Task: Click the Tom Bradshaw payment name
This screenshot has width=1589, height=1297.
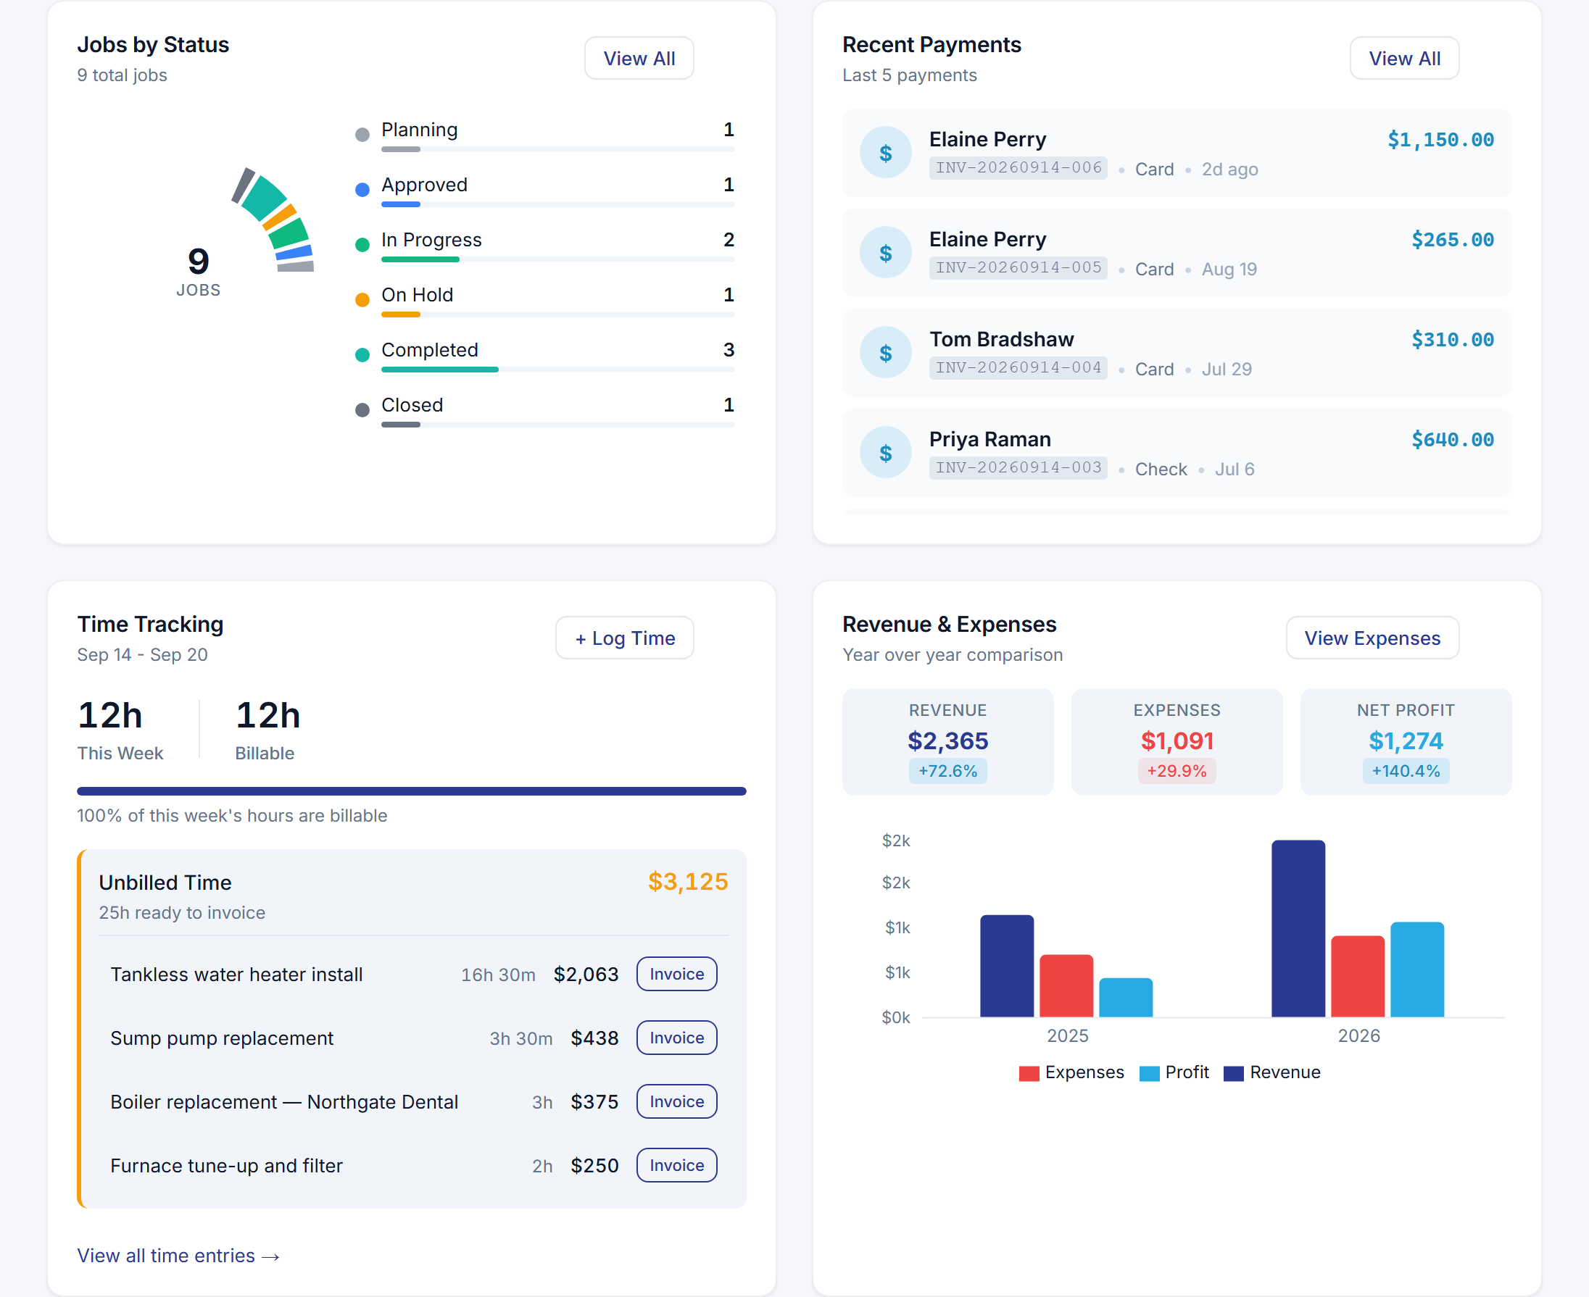Action: pyautogui.click(x=1002, y=339)
